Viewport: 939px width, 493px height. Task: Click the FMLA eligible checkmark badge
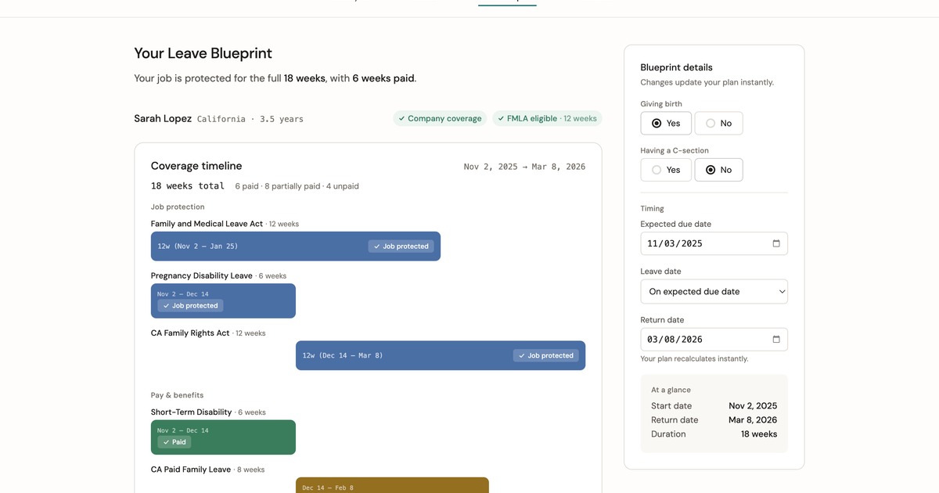(547, 118)
